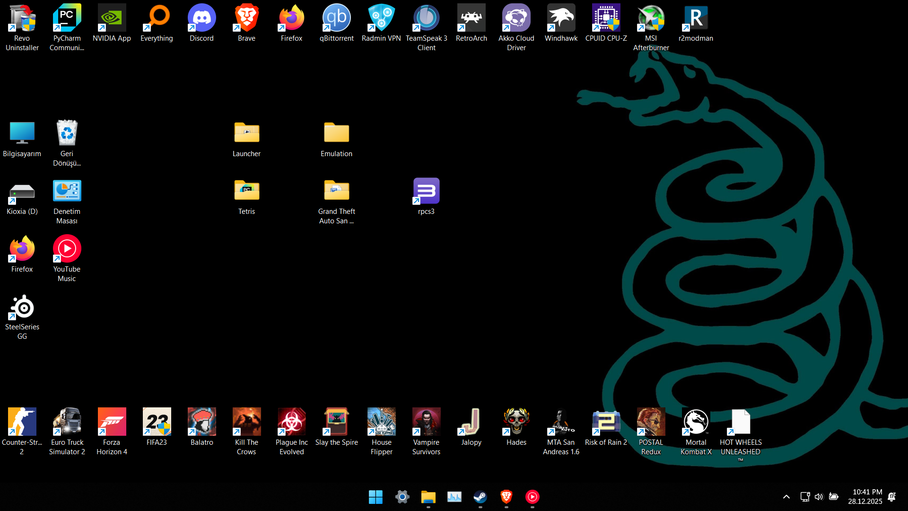Image resolution: width=908 pixels, height=511 pixels.
Task: Click the battery status tray icon
Action: (x=833, y=497)
